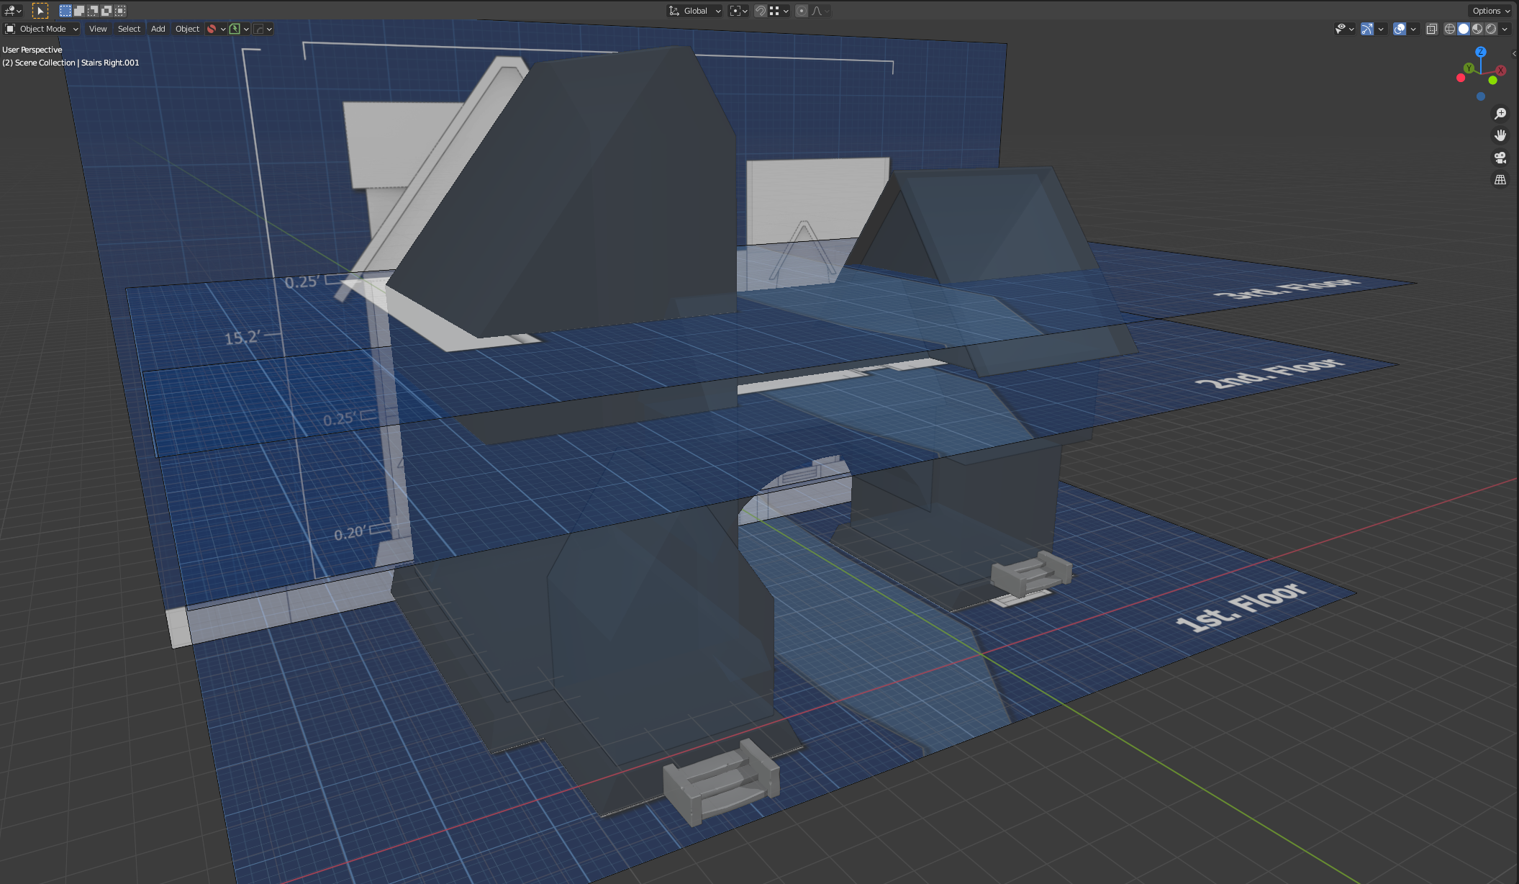
Task: Click the hand Pan view icon
Action: point(1500,135)
